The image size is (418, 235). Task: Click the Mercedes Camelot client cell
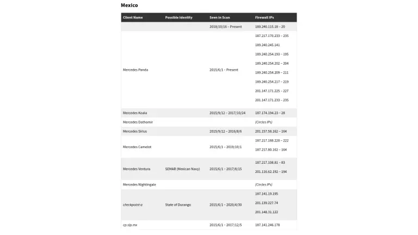pyautogui.click(x=137, y=147)
